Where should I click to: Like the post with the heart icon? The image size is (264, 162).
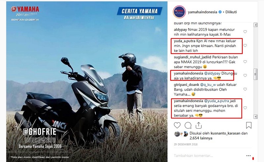click(177, 125)
